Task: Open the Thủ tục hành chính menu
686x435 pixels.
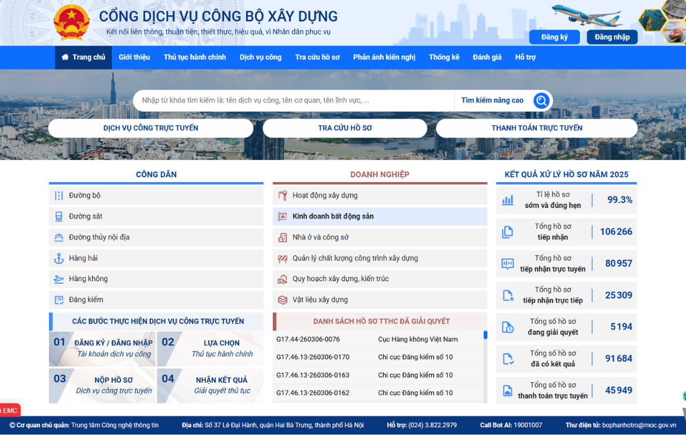Action: tap(195, 57)
